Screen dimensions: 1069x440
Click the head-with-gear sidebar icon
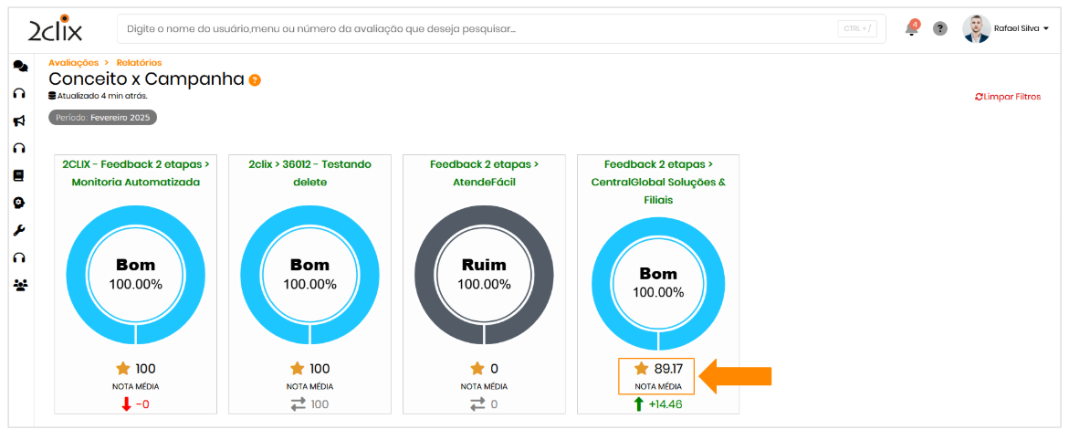tap(19, 203)
